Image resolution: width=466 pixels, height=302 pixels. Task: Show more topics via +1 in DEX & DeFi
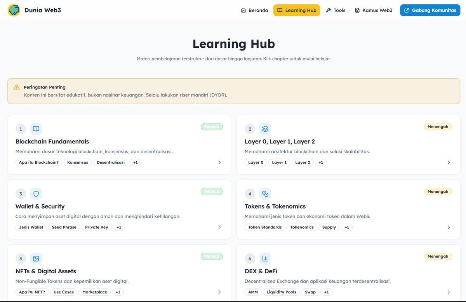(327, 292)
